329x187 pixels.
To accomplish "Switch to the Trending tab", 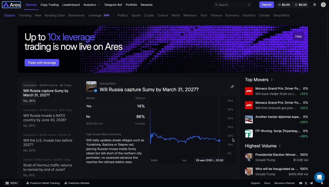I will coord(25,15).
